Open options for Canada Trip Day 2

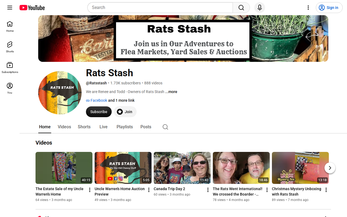point(208,190)
